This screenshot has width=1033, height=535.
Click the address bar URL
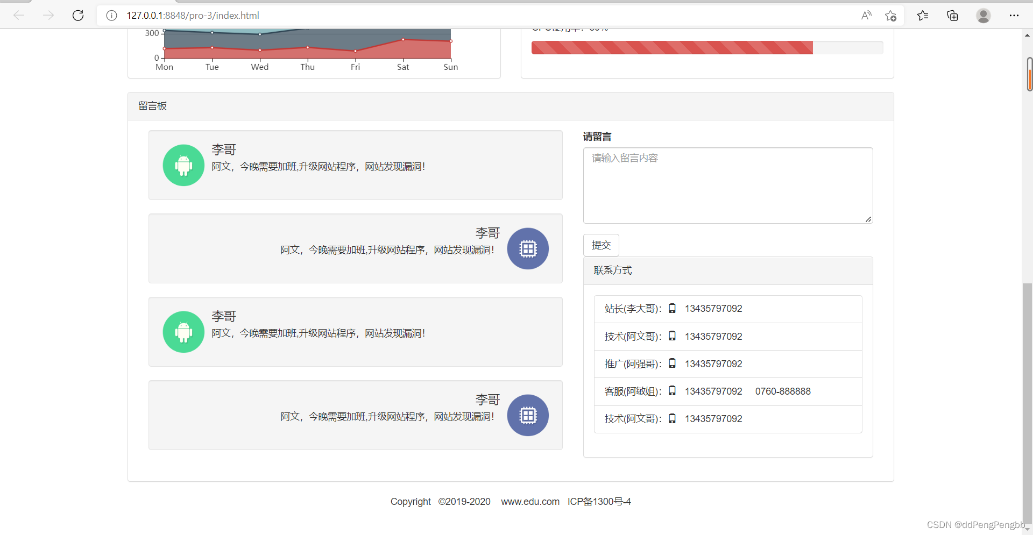click(x=193, y=16)
